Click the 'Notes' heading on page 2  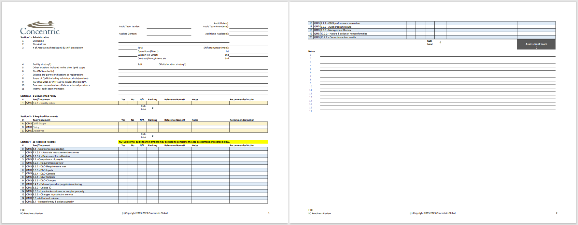coord(312,51)
